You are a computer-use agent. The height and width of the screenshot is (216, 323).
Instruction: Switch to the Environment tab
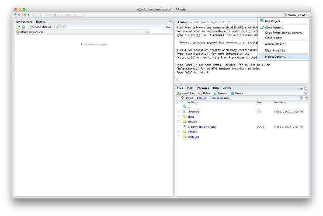(24, 21)
